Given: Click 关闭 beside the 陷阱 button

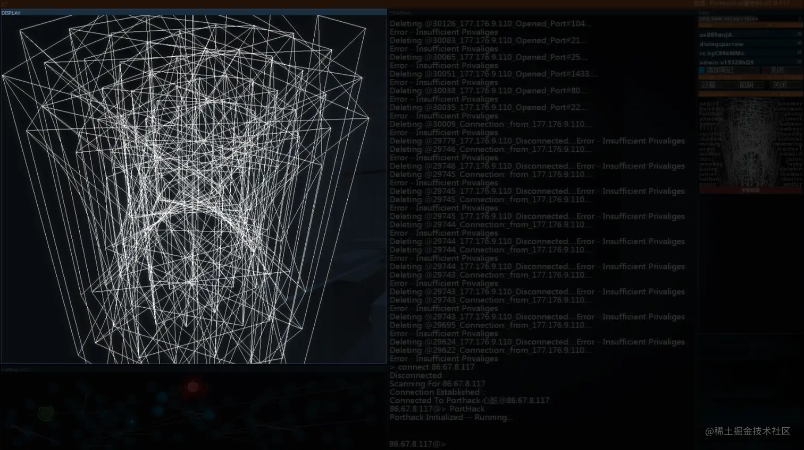Looking at the screenshot, I should click(x=785, y=85).
